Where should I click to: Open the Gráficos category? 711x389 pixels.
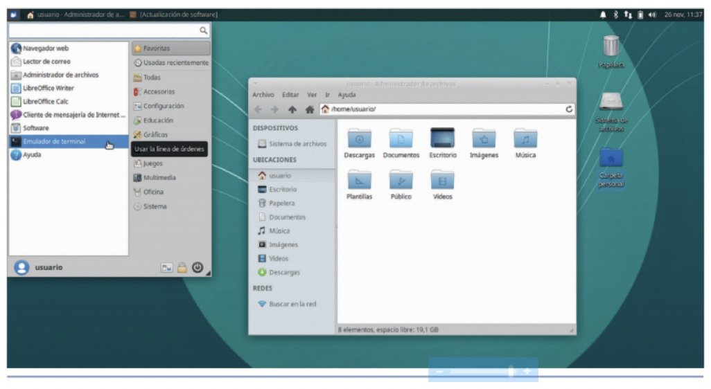171,134
